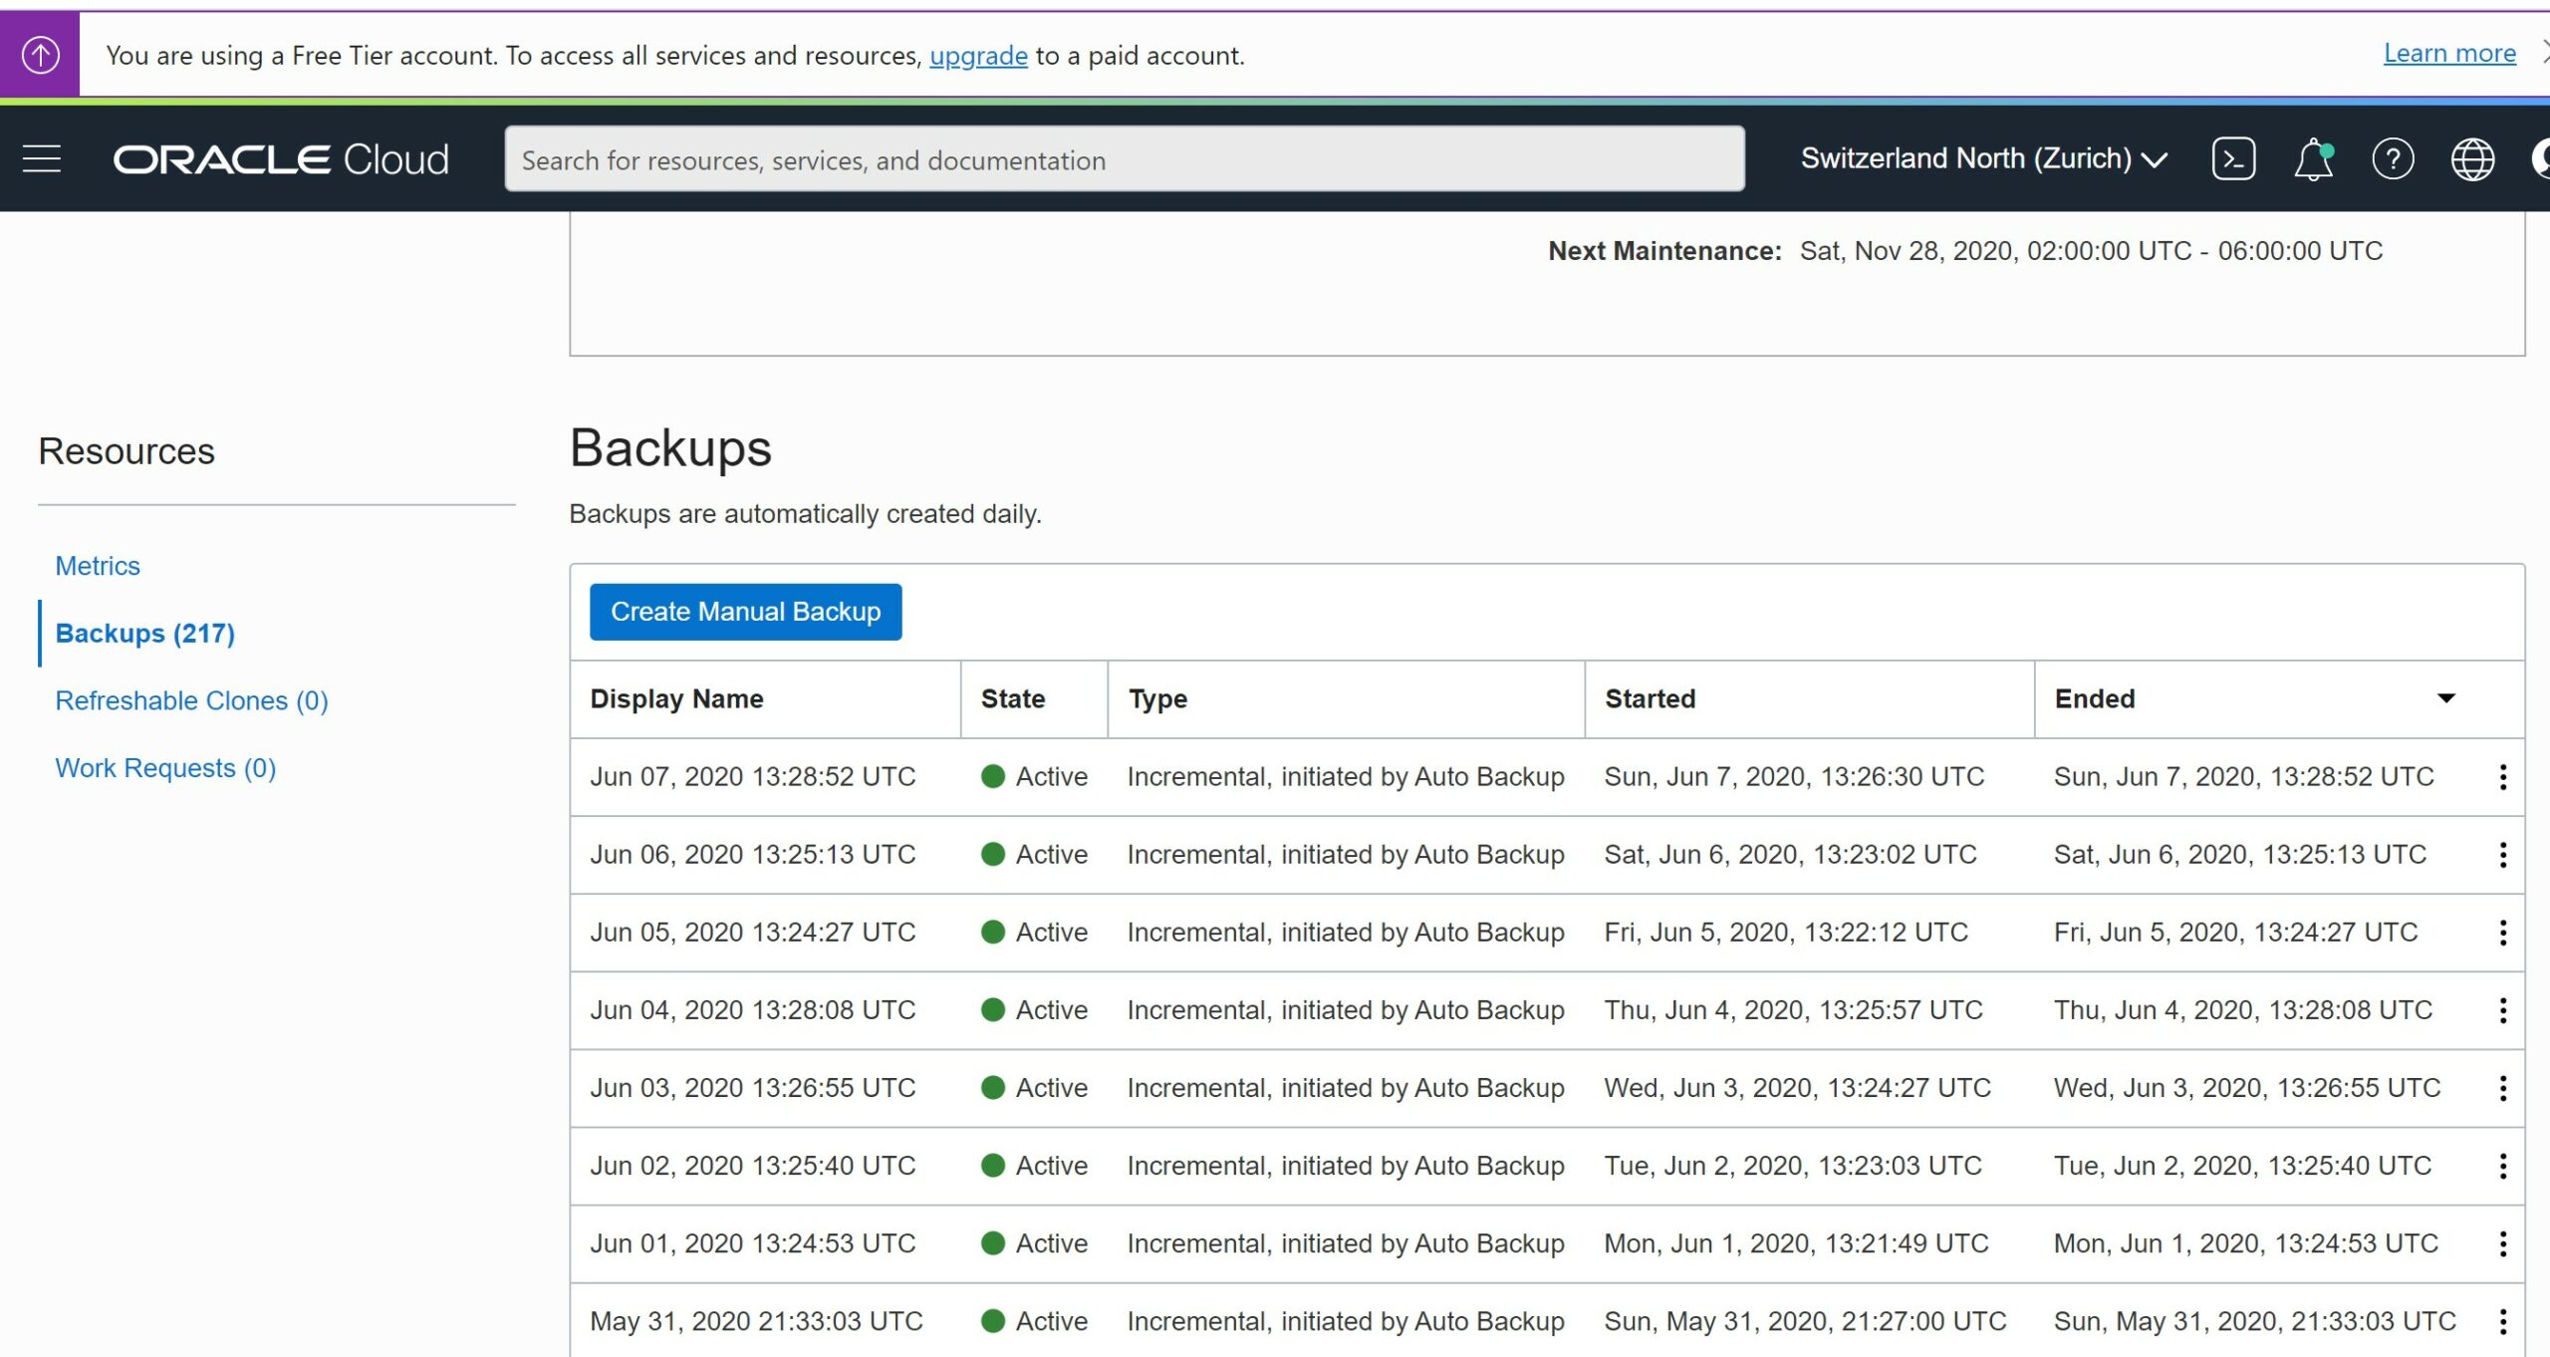Click the Free Tier upgrade arrow icon

(x=40, y=55)
